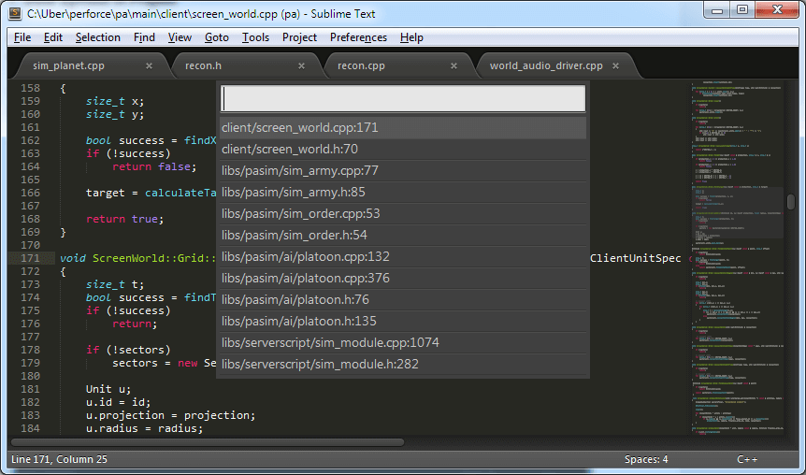Viewport: 806px width, 475px height.
Task: Switch to the sim_planet.cpp tab
Action: point(68,66)
